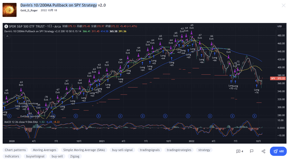The height and width of the screenshot is (161, 289).
Task: Click the last dividend marker near 10月 2022
Action: coord(255,116)
